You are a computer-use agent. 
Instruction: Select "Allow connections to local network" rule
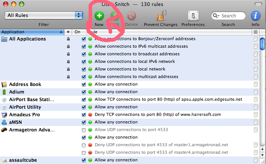(130, 69)
